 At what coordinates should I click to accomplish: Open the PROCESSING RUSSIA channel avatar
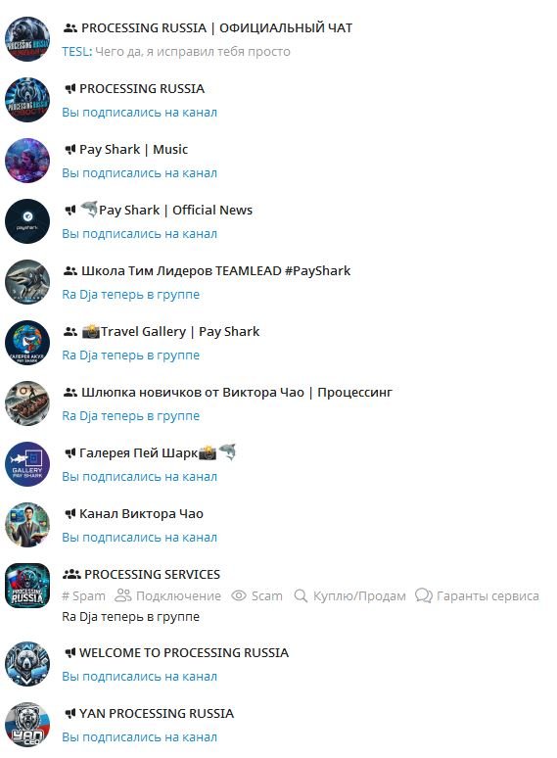(27, 100)
